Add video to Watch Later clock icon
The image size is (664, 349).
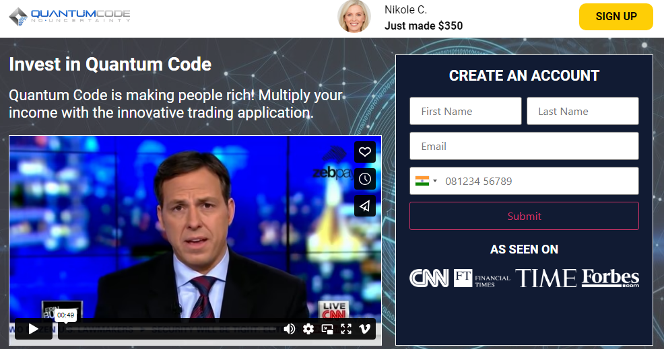coord(364,179)
